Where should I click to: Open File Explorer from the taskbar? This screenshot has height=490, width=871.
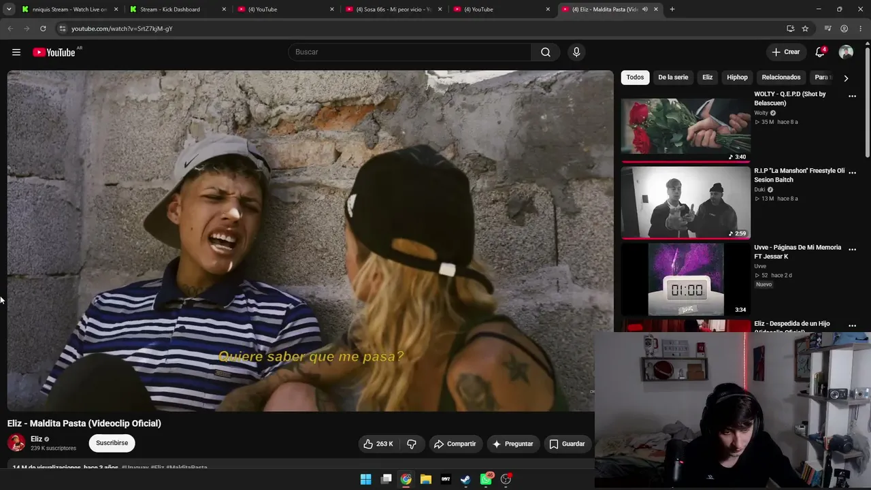426,479
